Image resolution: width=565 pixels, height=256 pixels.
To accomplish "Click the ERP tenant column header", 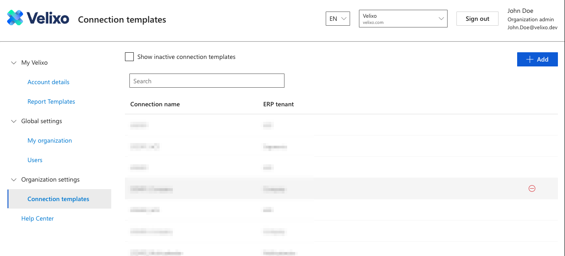I will (x=278, y=104).
